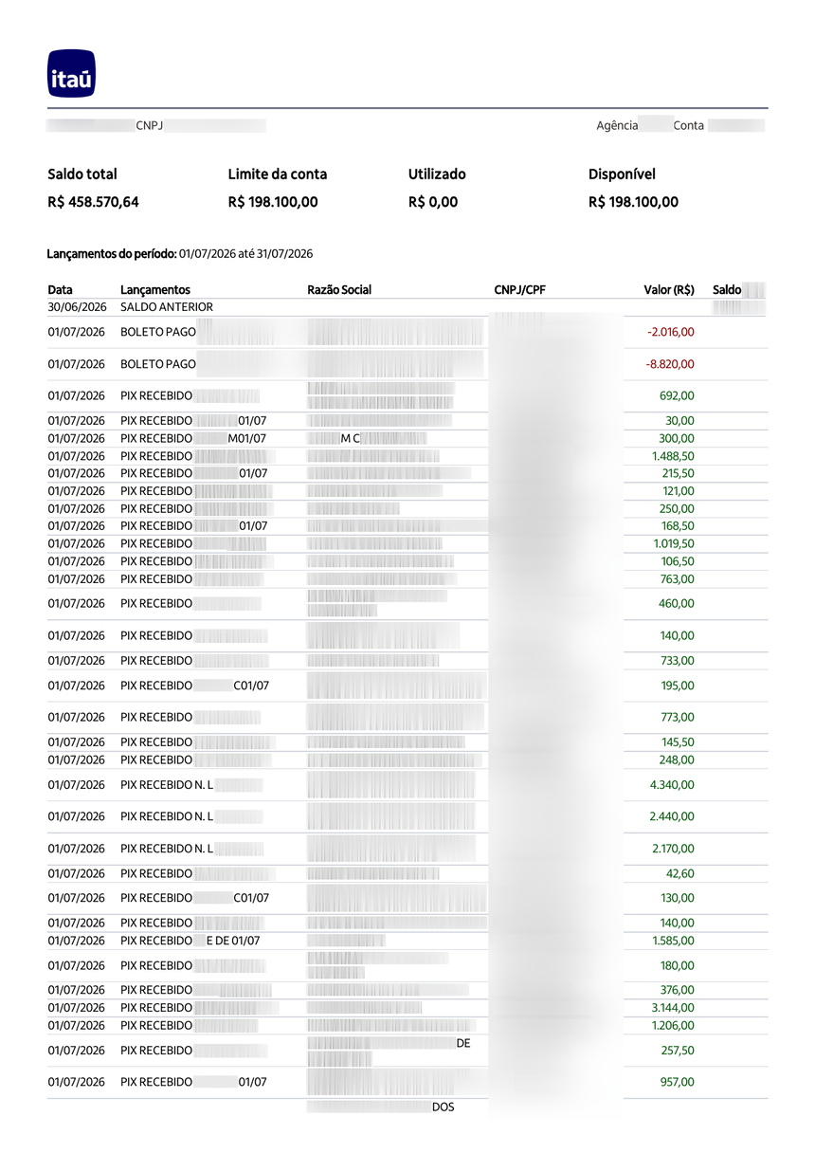Screen dimensions: 815x1153
Task: Select the 4.340,00 PIX amount
Action: (x=672, y=785)
